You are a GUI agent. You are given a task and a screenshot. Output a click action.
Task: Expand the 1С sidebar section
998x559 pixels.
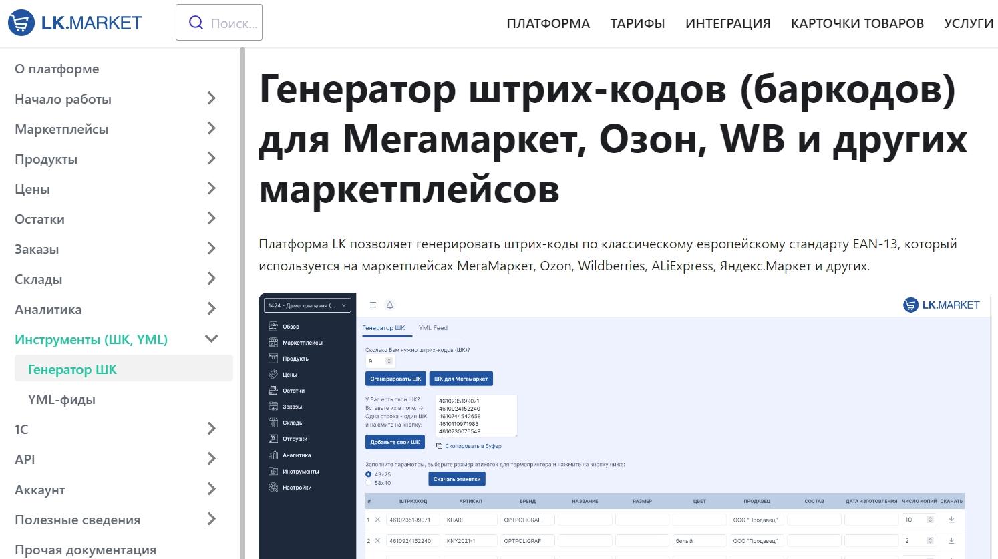[x=211, y=429]
